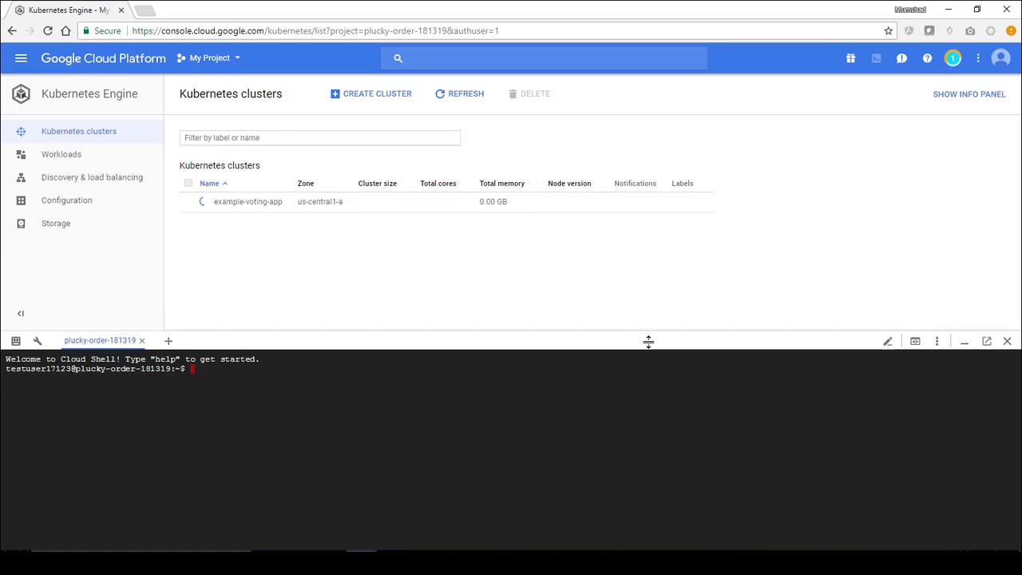
Task: Open the example-voting-app cluster
Action: pyautogui.click(x=248, y=202)
